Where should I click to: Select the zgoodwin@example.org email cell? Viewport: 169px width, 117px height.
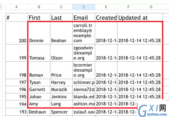pyautogui.click(x=84, y=53)
